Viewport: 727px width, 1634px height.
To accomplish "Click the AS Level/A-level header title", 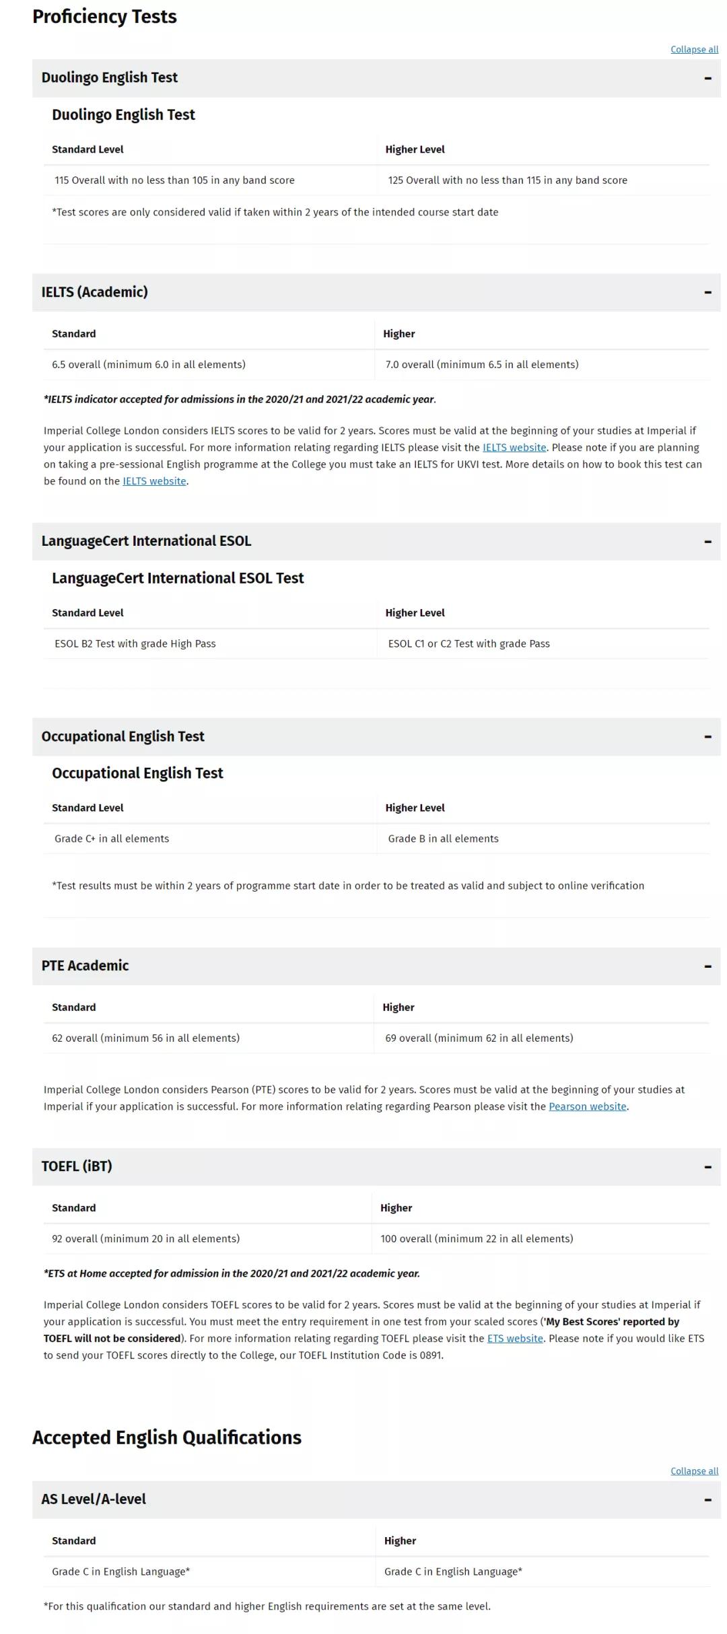I will tap(94, 1499).
